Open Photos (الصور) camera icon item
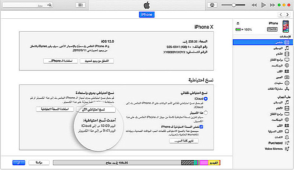 point(282,77)
